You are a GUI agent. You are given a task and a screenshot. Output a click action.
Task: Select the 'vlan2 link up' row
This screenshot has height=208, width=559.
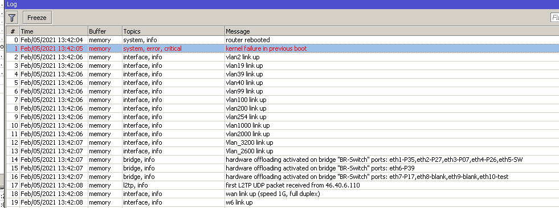[283, 57]
